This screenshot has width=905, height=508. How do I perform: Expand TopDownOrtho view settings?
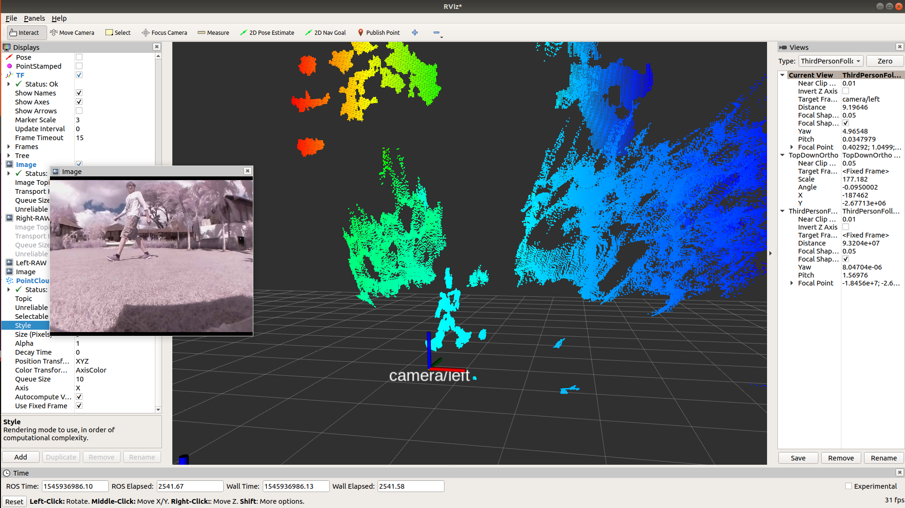pos(785,155)
